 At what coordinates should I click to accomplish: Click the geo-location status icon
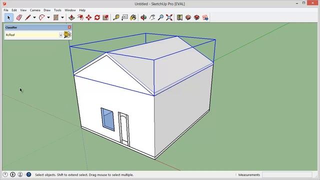click(x=5, y=174)
